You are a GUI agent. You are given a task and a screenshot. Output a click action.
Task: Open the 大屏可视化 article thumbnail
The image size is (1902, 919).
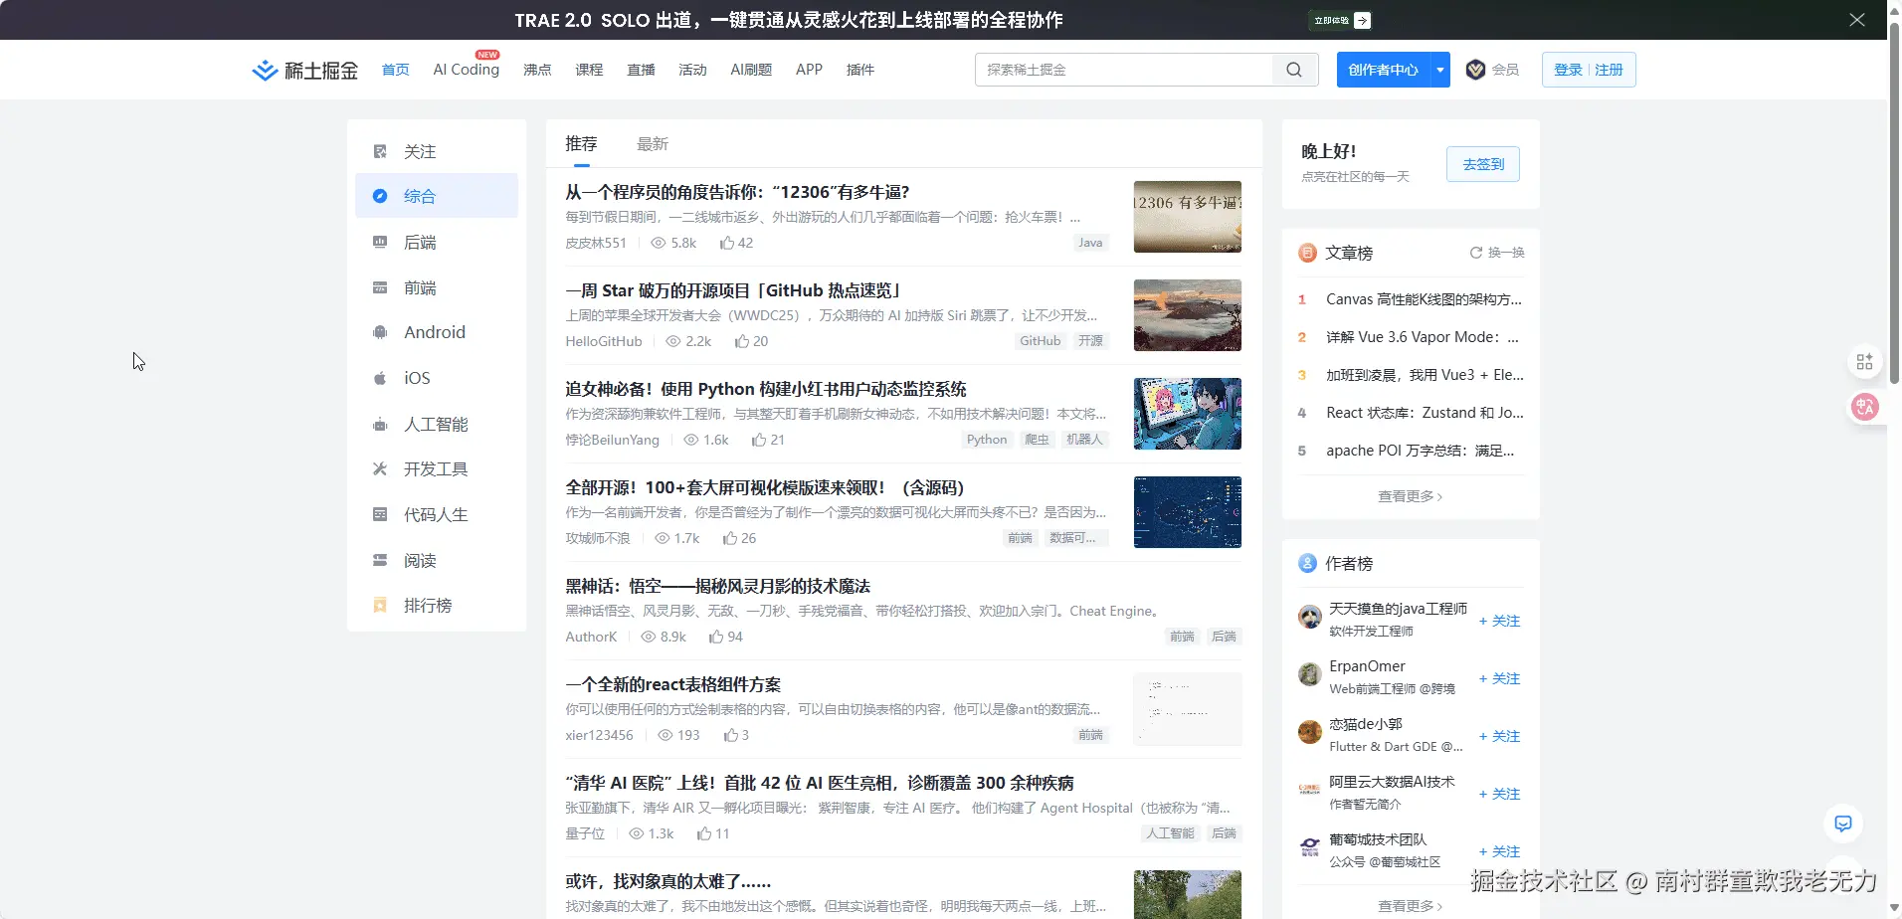[1188, 512]
